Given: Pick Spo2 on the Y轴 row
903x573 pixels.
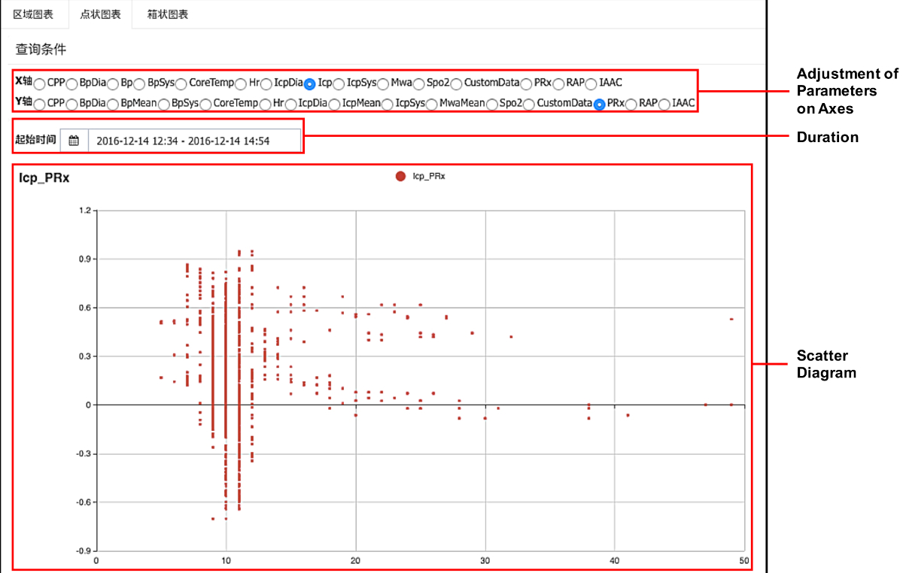Looking at the screenshot, I should coord(491,104).
